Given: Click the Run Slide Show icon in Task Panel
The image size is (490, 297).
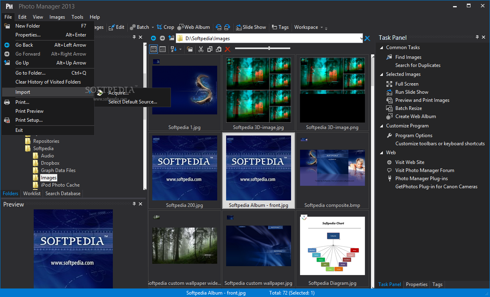Looking at the screenshot, I should click(389, 92).
